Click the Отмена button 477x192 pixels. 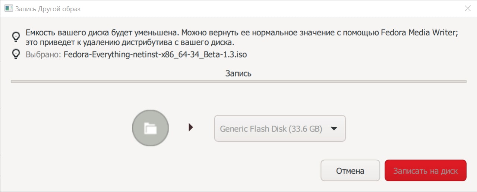[350, 171]
